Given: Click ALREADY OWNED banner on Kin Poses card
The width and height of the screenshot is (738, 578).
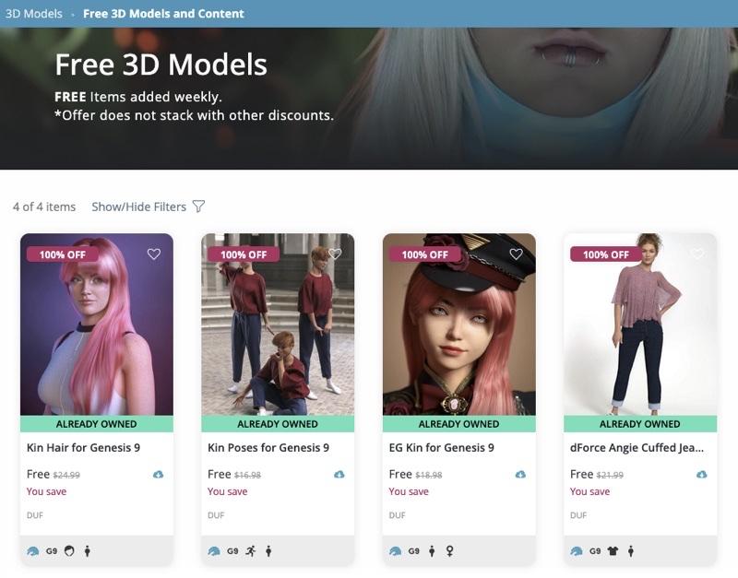Looking at the screenshot, I should click(278, 424).
